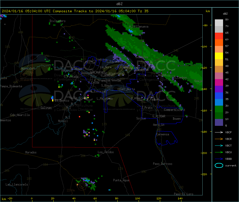This screenshot has width=239, height=202.
Task: Click the Paso_El_Loro map label
Action: (183, 194)
